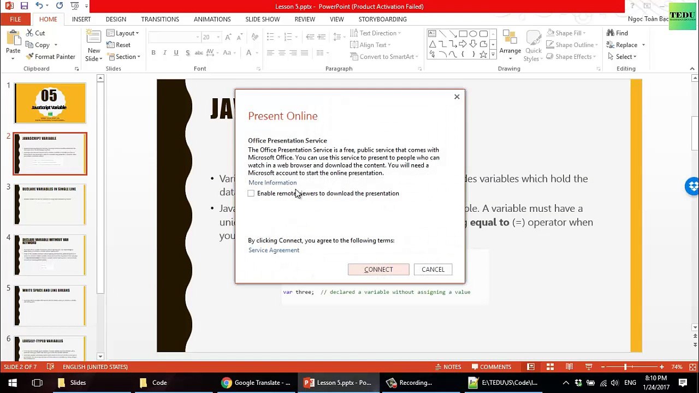
Task: Enable remote viewers to download presentation
Action: pyautogui.click(x=251, y=193)
